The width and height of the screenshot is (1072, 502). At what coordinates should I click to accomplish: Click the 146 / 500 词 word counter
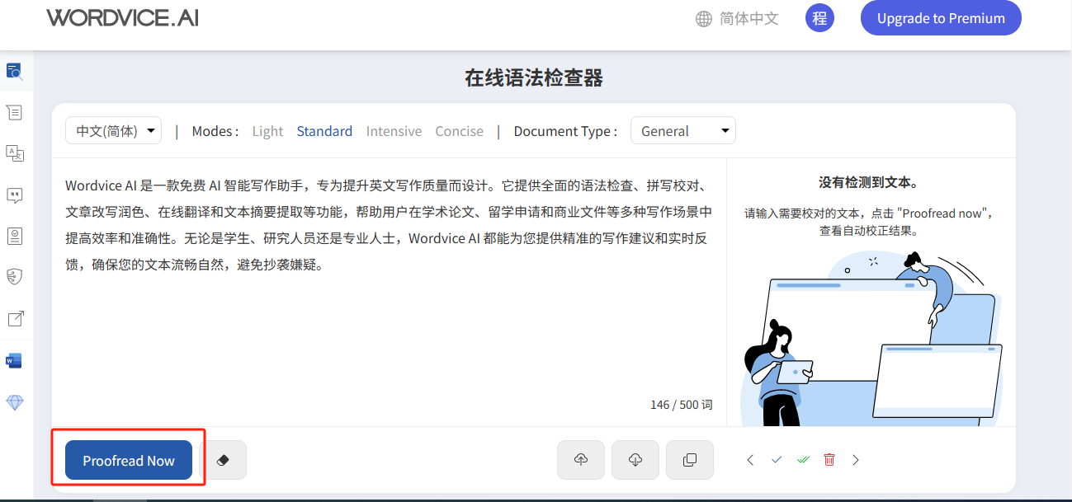[681, 405]
